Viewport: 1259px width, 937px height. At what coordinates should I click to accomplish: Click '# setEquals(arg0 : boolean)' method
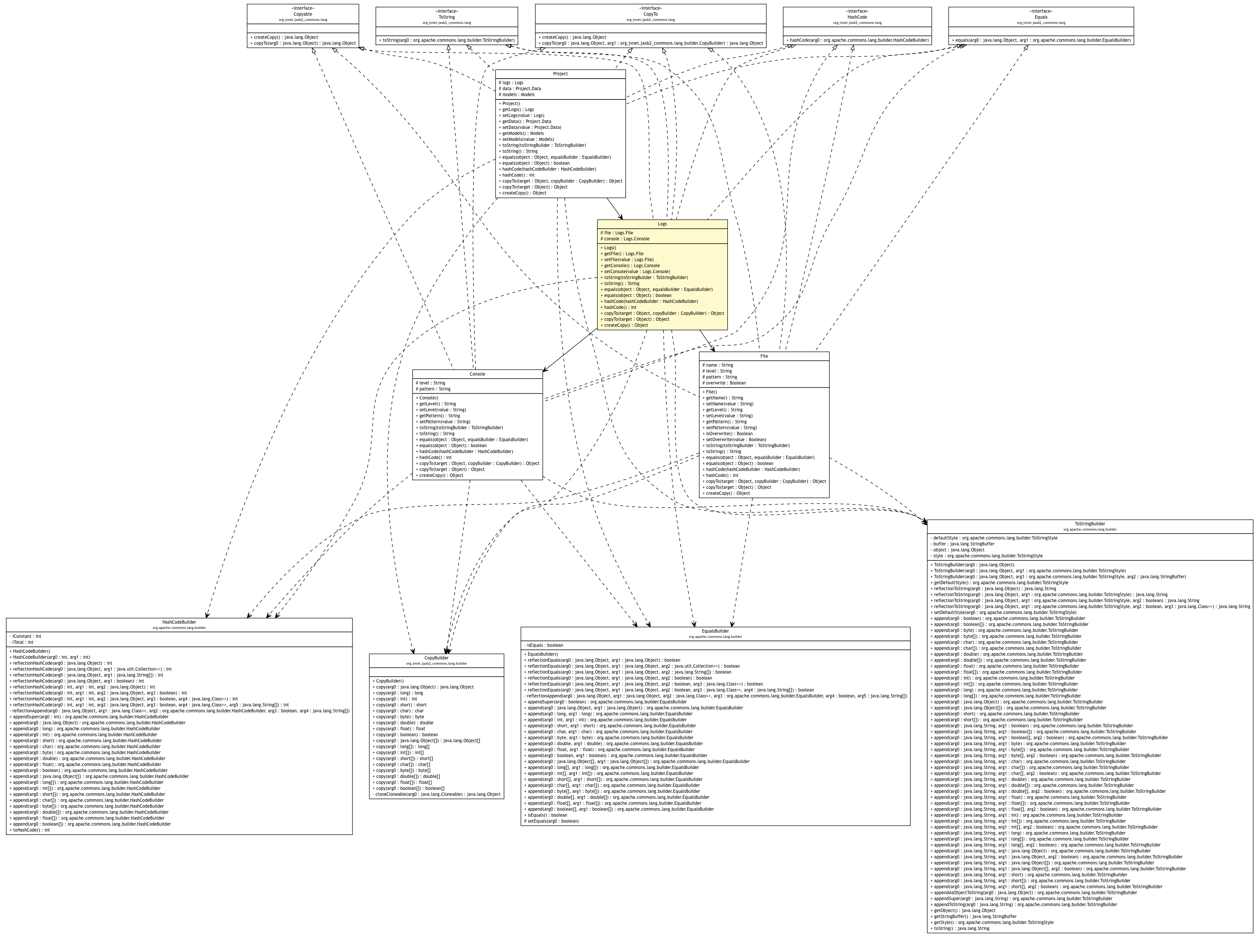point(551,821)
